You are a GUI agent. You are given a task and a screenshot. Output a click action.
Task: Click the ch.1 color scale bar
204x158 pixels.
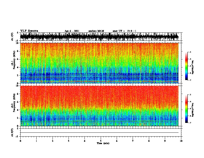point(186,66)
